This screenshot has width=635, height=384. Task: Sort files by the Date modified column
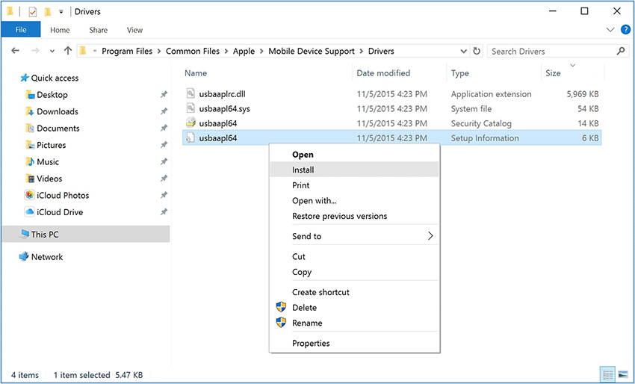[x=383, y=73]
